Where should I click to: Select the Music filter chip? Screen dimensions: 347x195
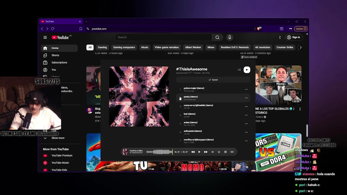145,47
